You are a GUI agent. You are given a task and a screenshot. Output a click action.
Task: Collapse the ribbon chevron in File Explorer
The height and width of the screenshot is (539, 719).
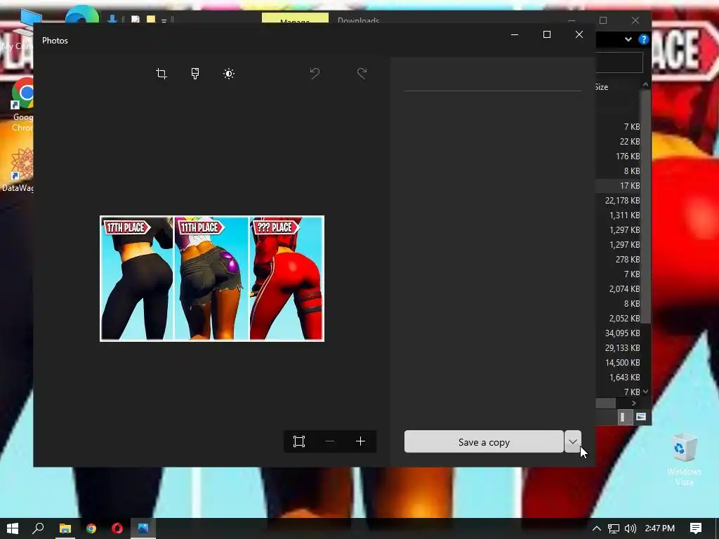628,39
